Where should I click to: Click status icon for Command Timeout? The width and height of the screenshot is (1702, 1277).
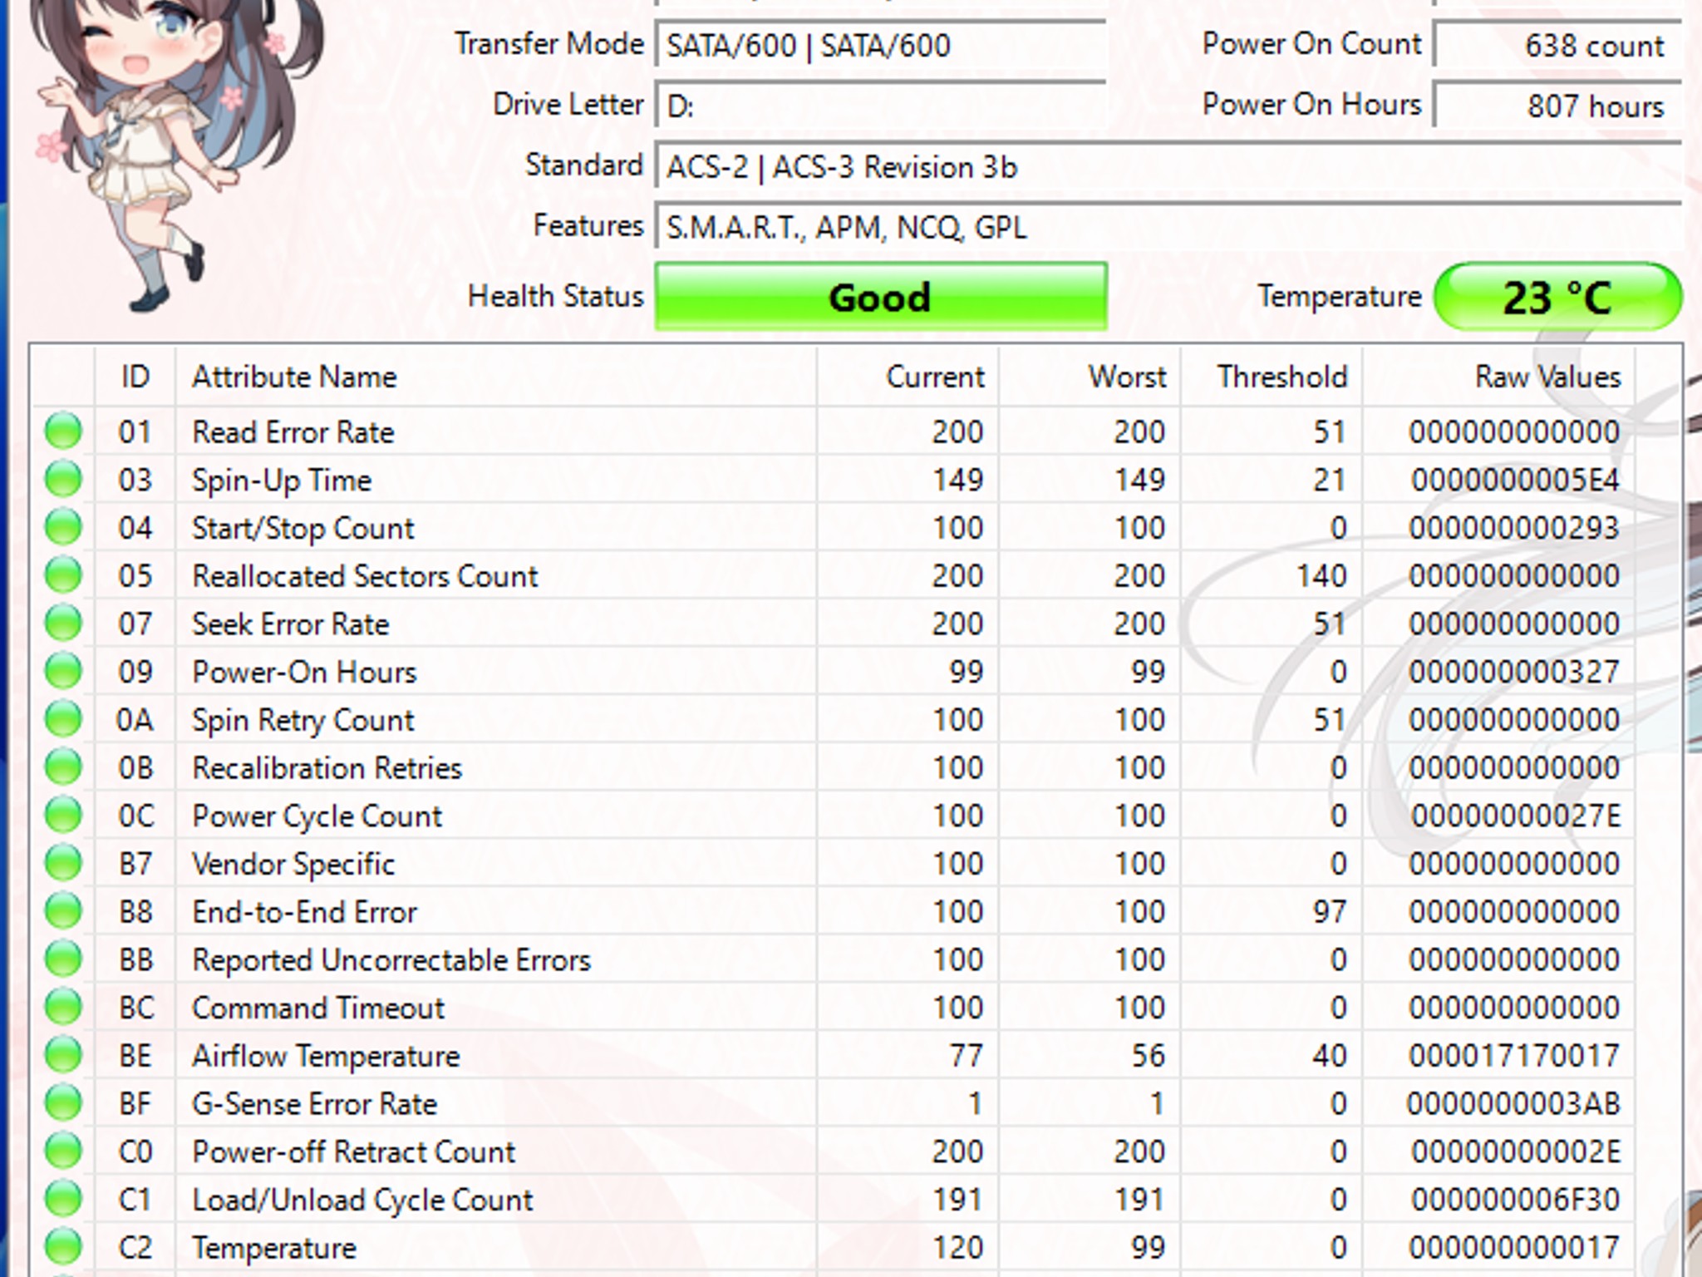click(63, 1008)
